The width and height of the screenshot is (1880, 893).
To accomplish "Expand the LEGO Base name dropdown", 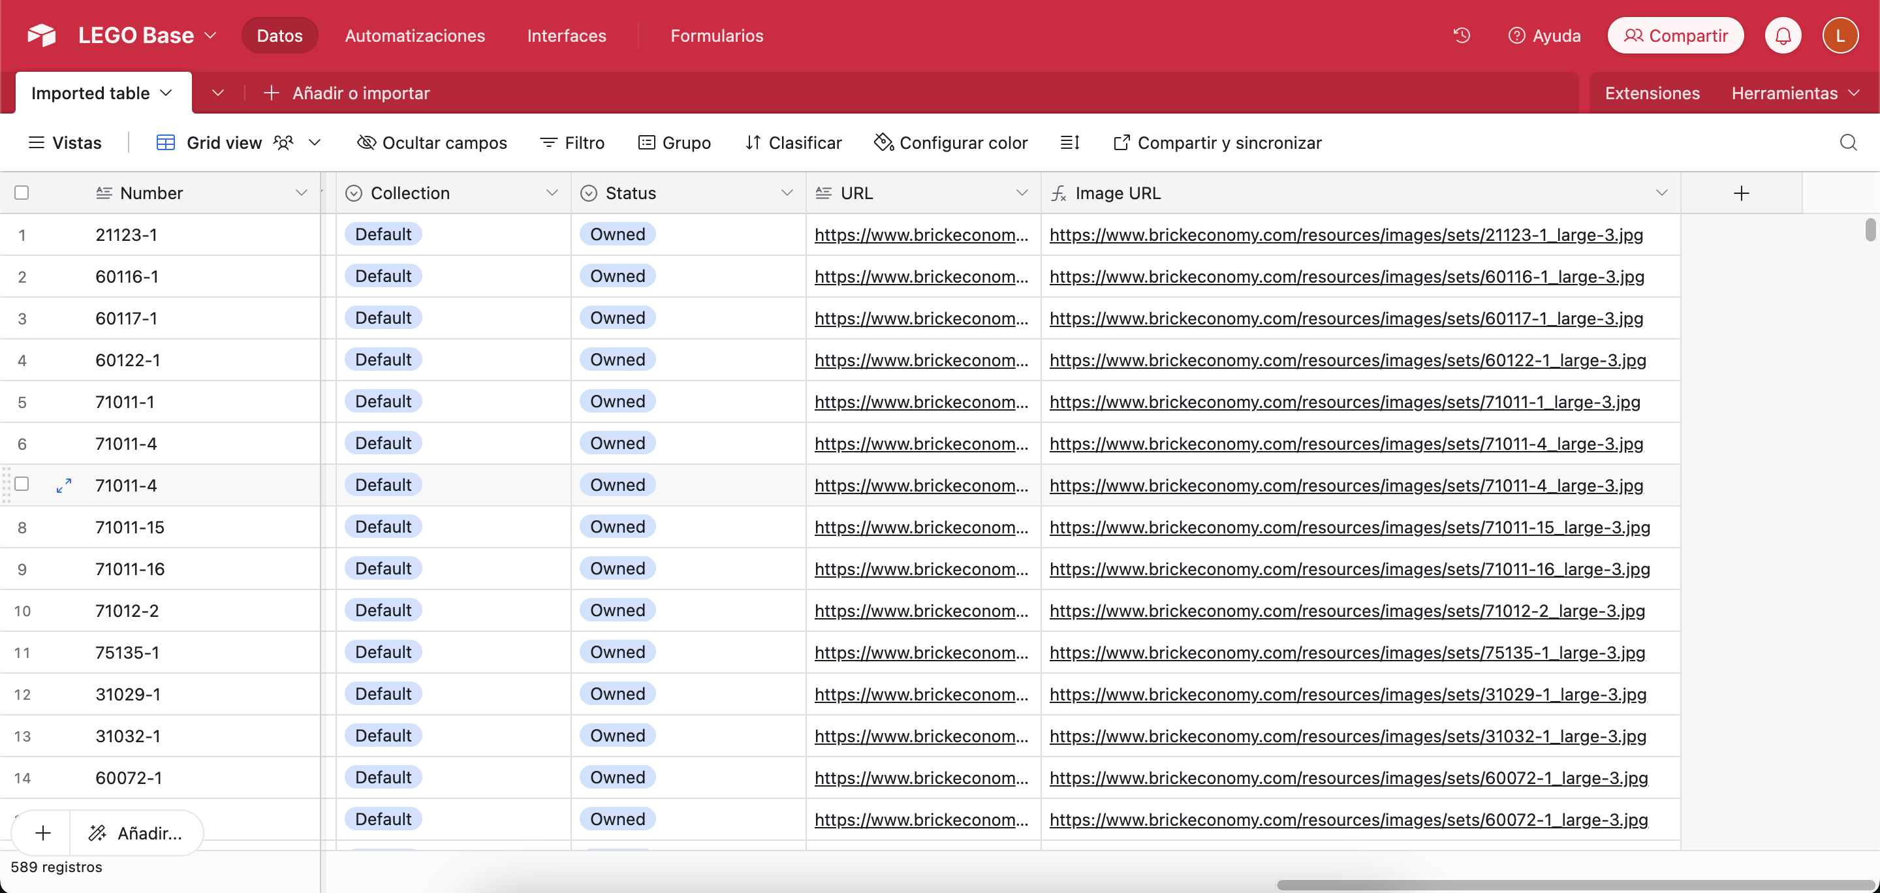I will 210,35.
